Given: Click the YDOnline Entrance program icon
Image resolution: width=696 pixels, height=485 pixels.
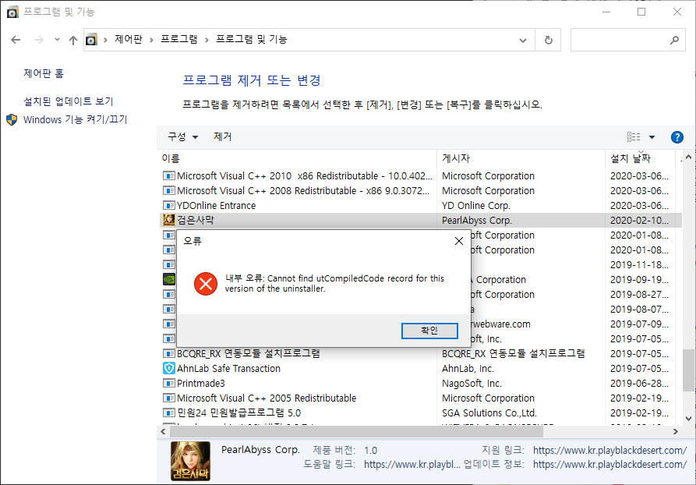Looking at the screenshot, I should tap(168, 206).
